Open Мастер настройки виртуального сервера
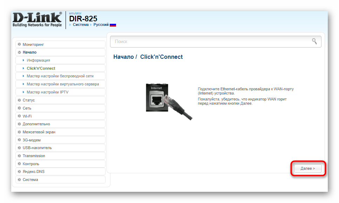Image resolution: width=339 pixels, height=203 pixels. [x=63, y=84]
